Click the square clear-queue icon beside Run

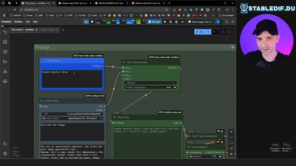pyautogui.click(x=229, y=32)
